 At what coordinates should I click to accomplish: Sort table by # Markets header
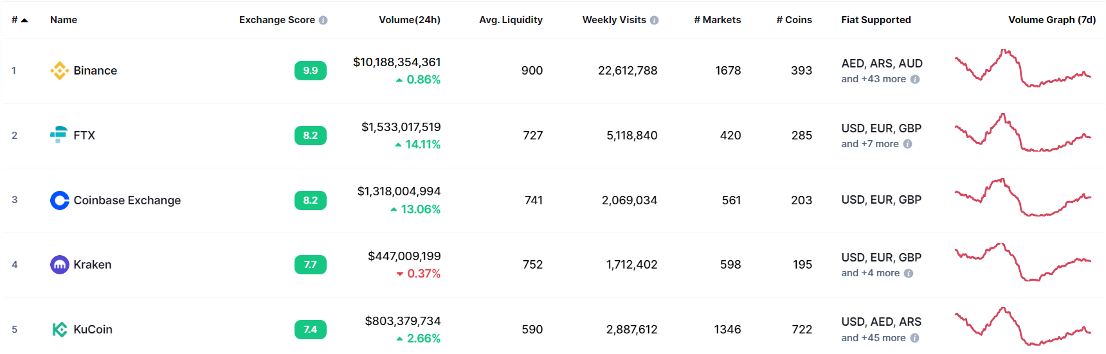(717, 20)
